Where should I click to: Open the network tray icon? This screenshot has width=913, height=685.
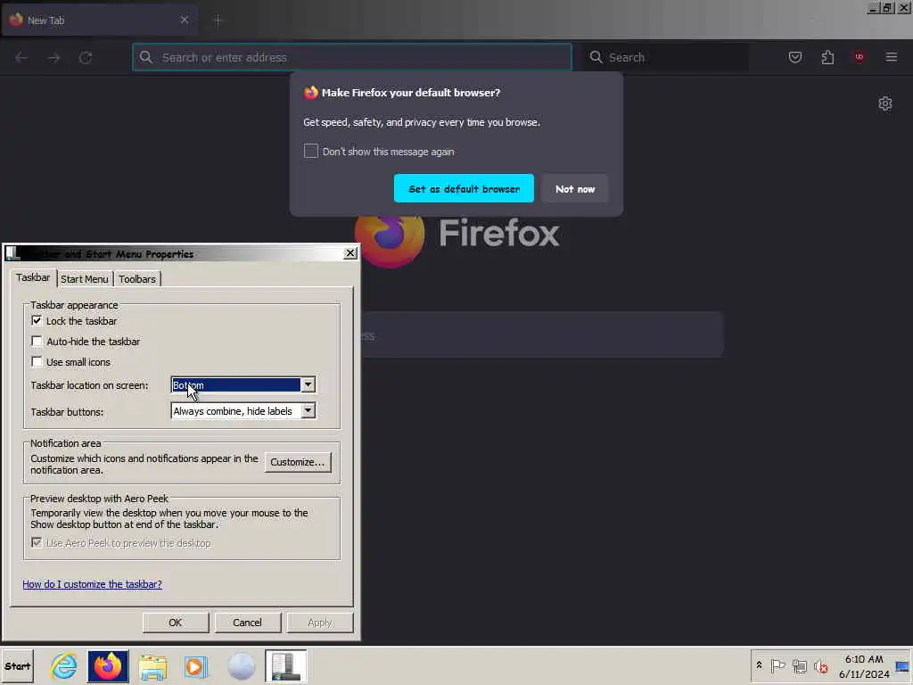pyautogui.click(x=800, y=665)
